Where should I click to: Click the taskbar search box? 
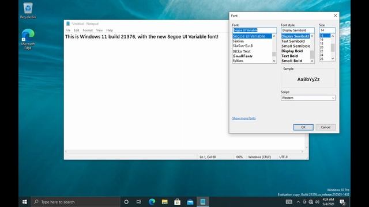(76, 202)
